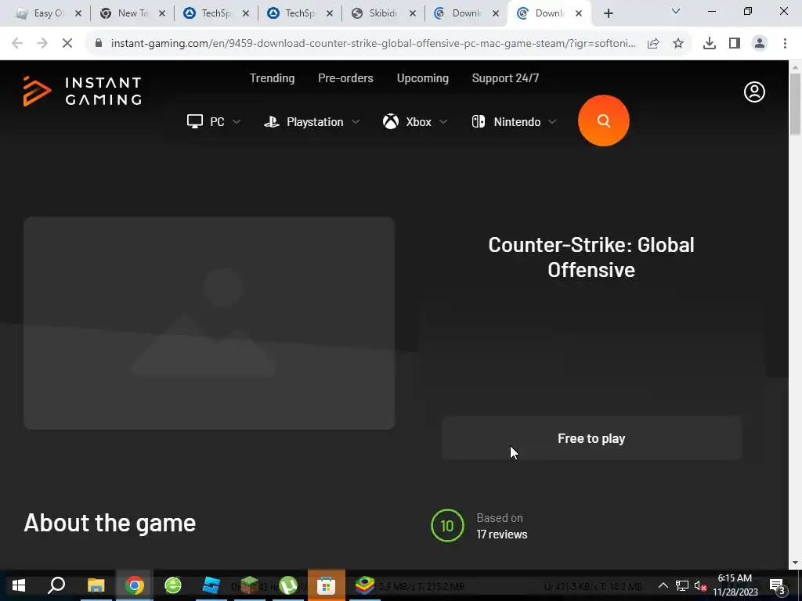802x601 pixels.
Task: Click the Free to play button
Action: (x=592, y=438)
